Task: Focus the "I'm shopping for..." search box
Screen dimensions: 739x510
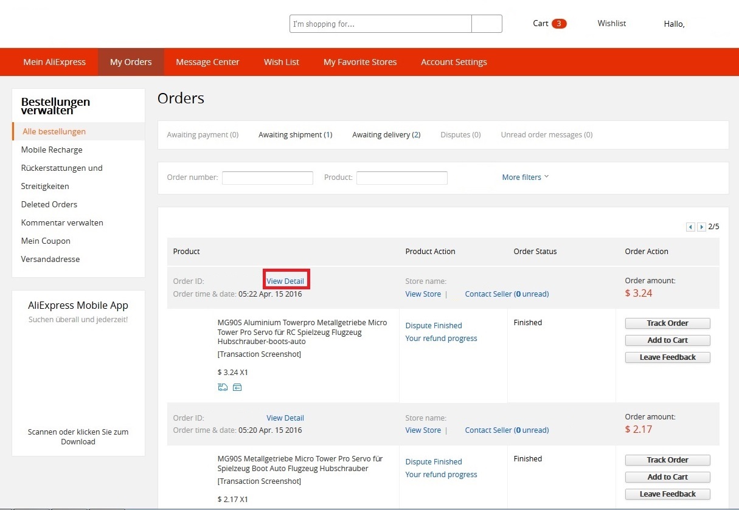Action: pyautogui.click(x=381, y=24)
